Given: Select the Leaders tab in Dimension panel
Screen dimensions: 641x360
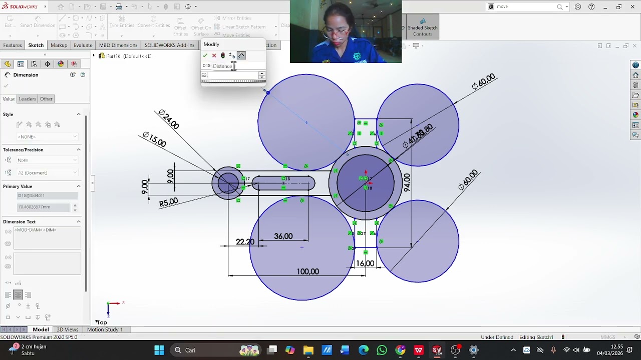Looking at the screenshot, I should pyautogui.click(x=28, y=99).
